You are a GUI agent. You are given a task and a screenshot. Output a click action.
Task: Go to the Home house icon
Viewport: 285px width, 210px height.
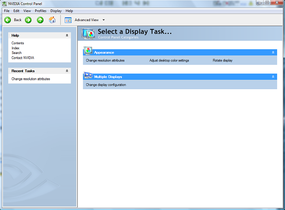[52, 20]
